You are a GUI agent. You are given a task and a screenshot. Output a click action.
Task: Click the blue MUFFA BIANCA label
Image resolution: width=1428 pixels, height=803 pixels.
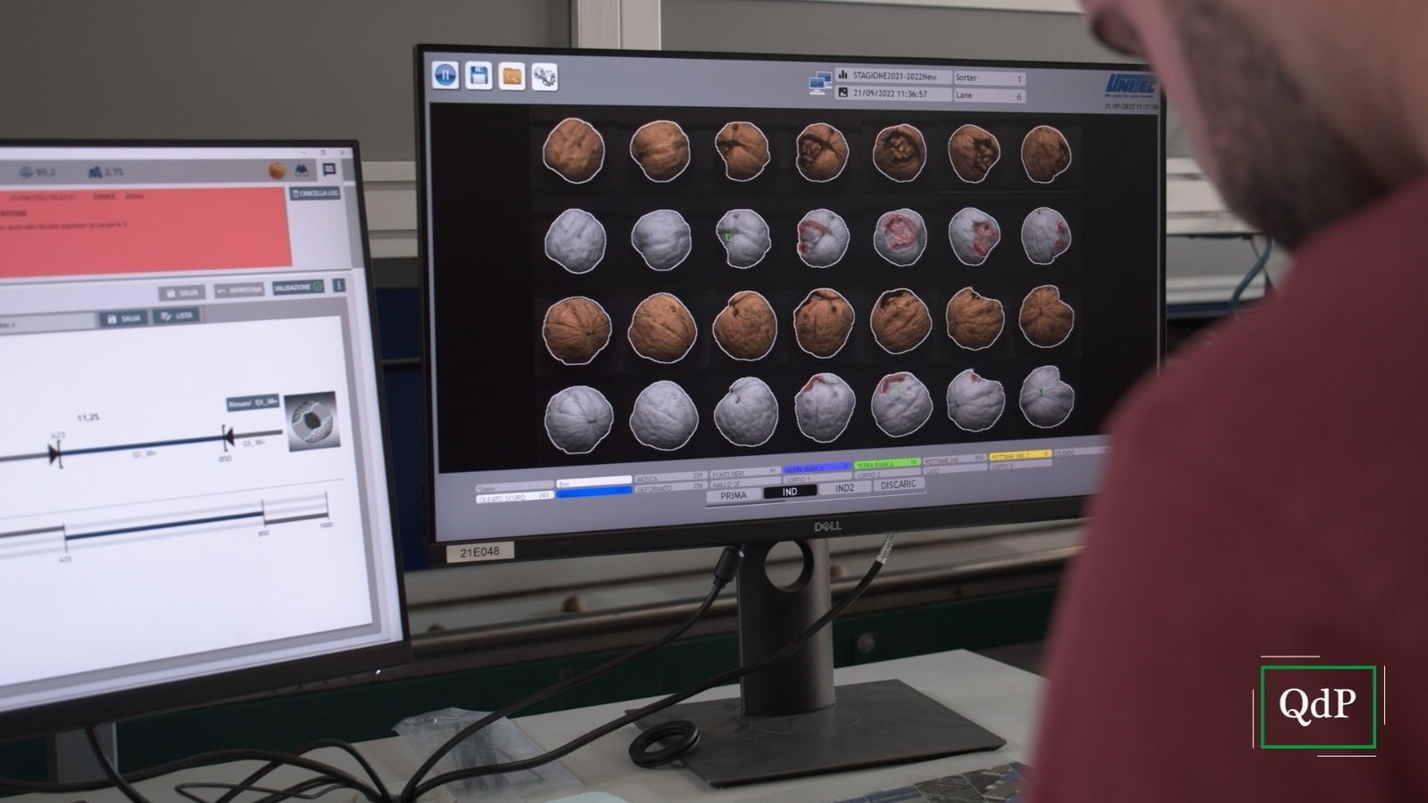(817, 468)
